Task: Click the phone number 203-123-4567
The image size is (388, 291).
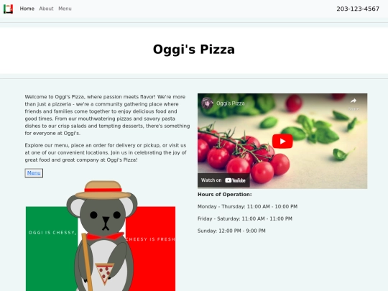Action: coord(358,9)
